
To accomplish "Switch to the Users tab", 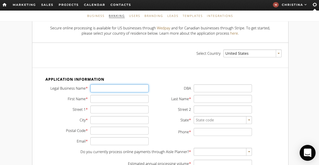I will pos(135,16).
